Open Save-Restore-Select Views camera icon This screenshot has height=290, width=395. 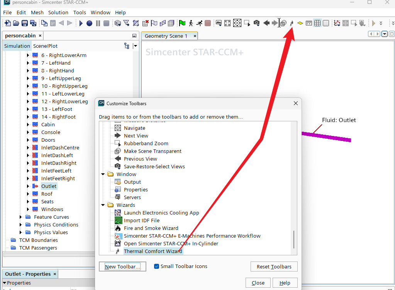[x=257, y=23]
